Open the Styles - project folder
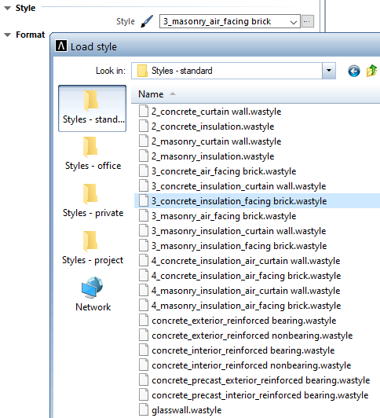 coord(93,248)
